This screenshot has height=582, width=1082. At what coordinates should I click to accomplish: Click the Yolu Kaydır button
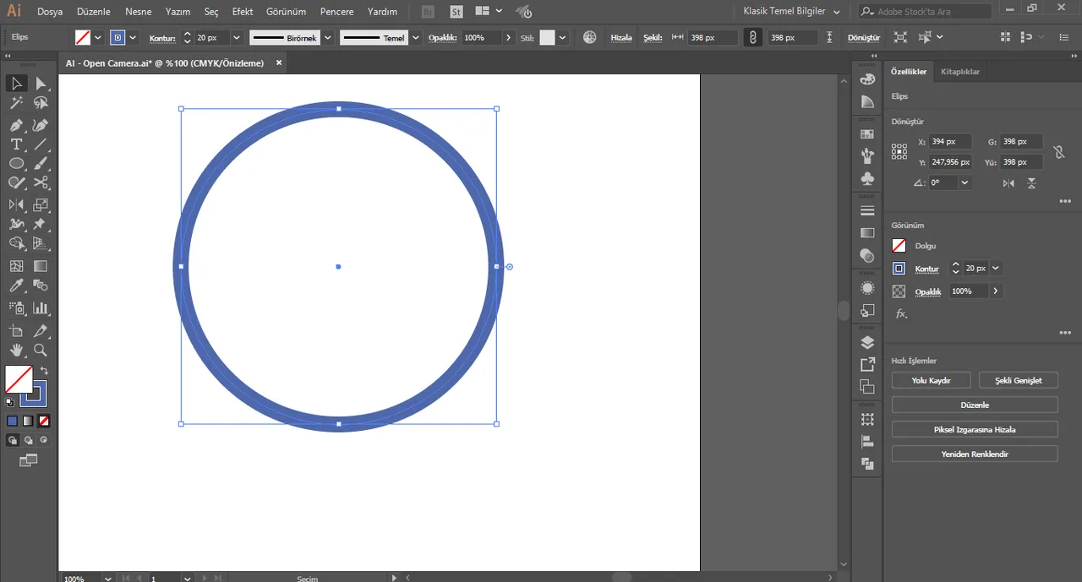pos(932,380)
